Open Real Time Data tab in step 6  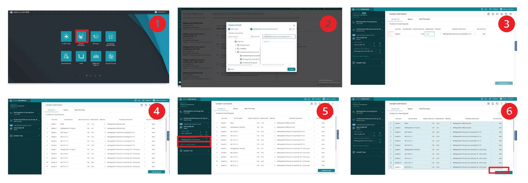click(425, 109)
